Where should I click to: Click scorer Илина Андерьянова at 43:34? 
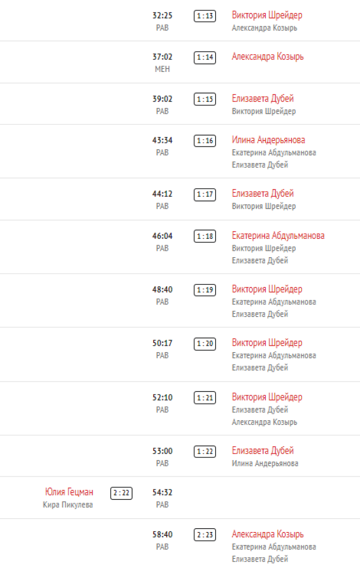[268, 140]
